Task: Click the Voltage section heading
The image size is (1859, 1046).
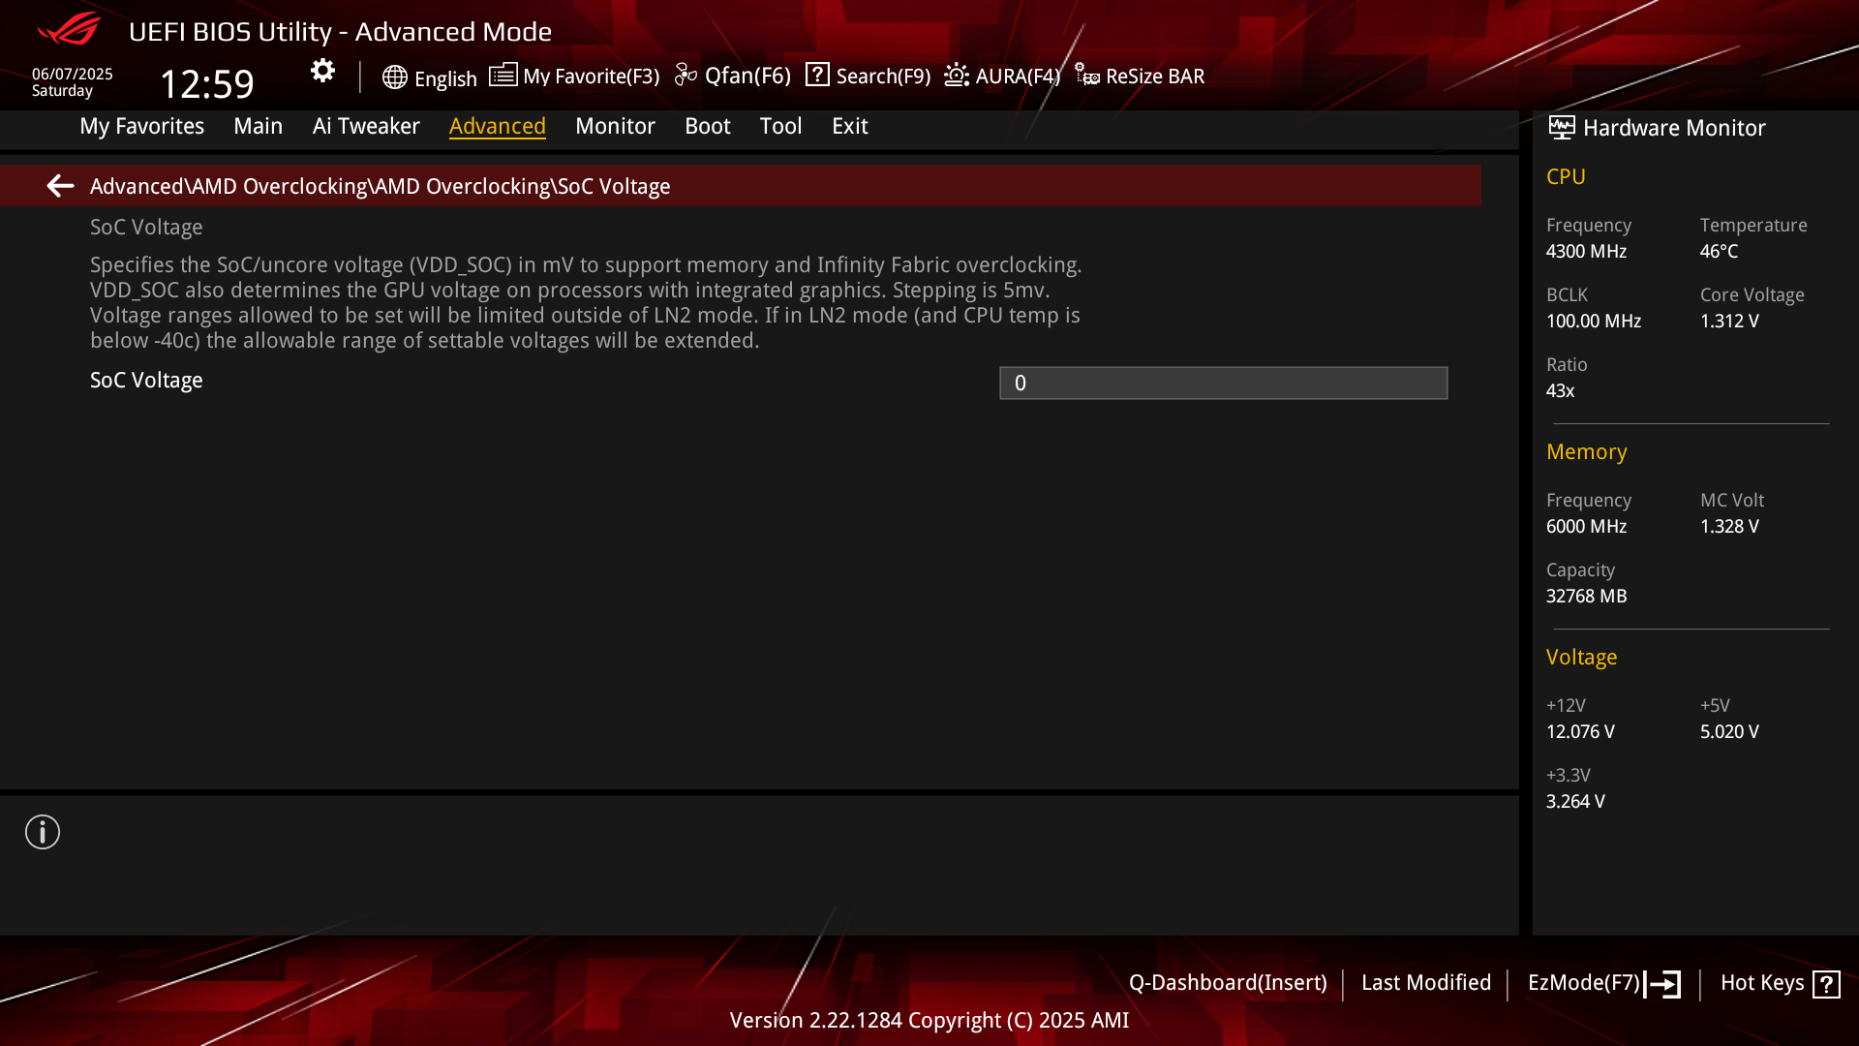Action: pos(1581,658)
